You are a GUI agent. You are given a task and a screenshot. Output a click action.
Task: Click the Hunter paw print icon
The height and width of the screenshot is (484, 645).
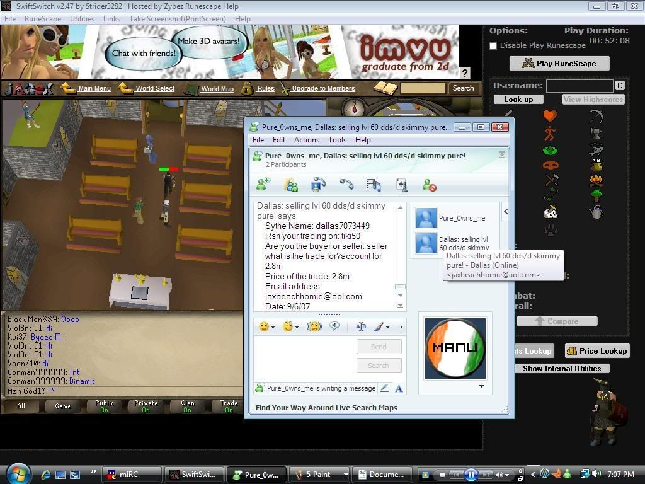tap(551, 229)
